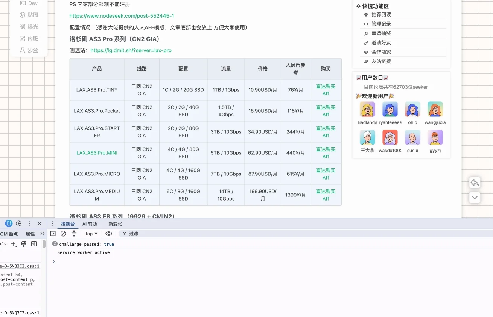Viewport: 493px width, 317px height.
Task: Click the repeat count badge 2
Action: click(55, 244)
